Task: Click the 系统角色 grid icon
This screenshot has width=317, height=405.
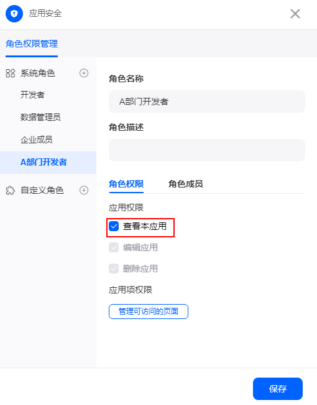Action: coord(11,73)
